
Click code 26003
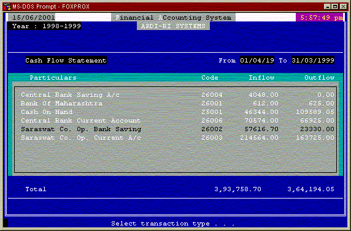click(x=212, y=138)
